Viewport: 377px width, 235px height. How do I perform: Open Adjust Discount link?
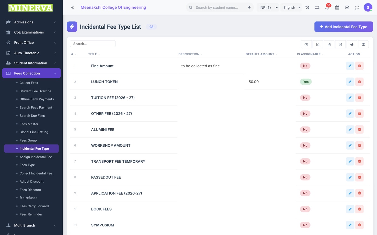[x=32, y=182]
